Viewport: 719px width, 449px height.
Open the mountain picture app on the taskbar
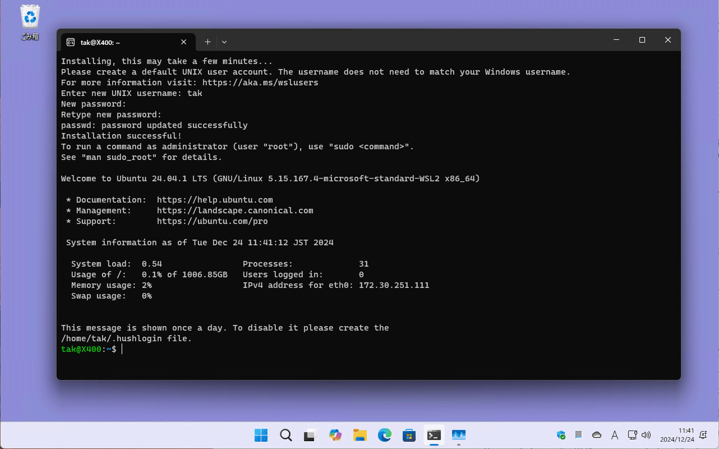pyautogui.click(x=458, y=435)
